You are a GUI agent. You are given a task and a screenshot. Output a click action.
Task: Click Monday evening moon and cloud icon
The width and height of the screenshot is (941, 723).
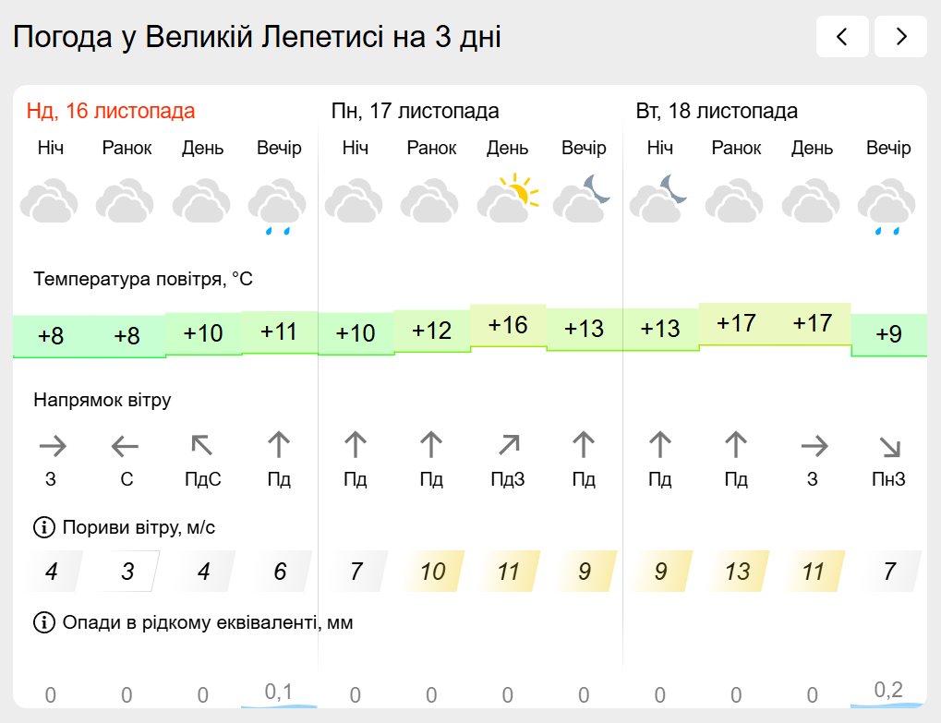pos(584,199)
